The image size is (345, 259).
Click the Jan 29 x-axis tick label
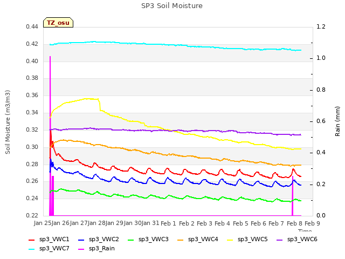click(115, 223)
